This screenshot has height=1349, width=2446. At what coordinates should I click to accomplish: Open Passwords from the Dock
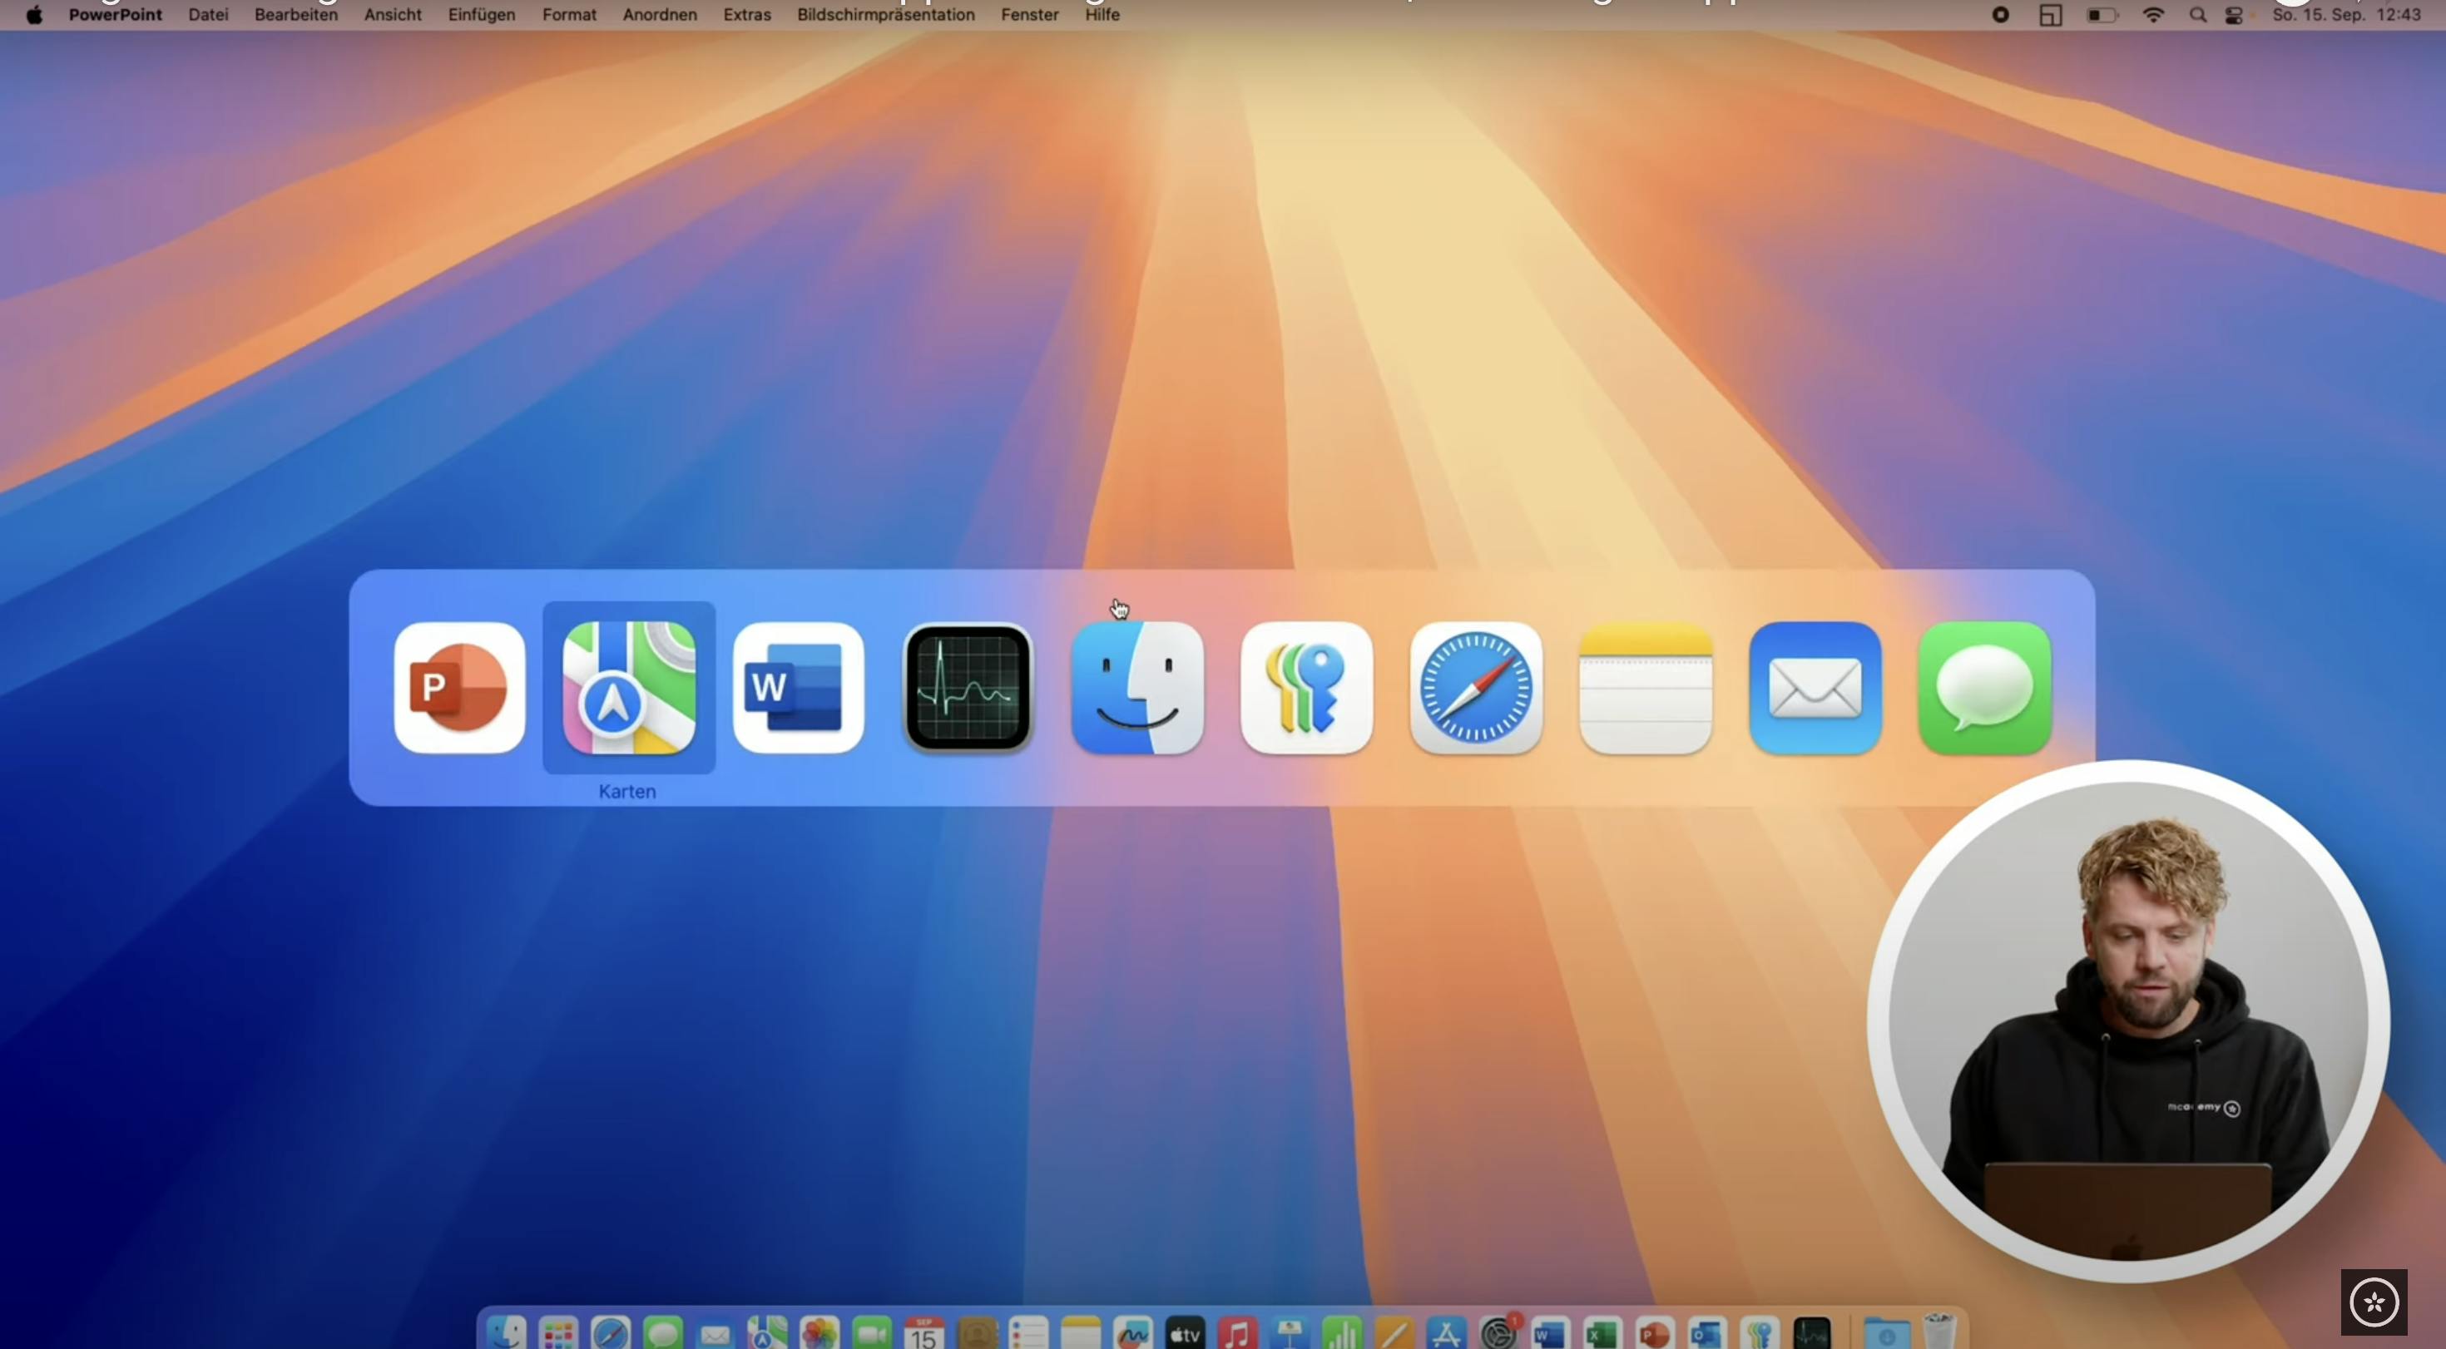click(x=1760, y=1332)
